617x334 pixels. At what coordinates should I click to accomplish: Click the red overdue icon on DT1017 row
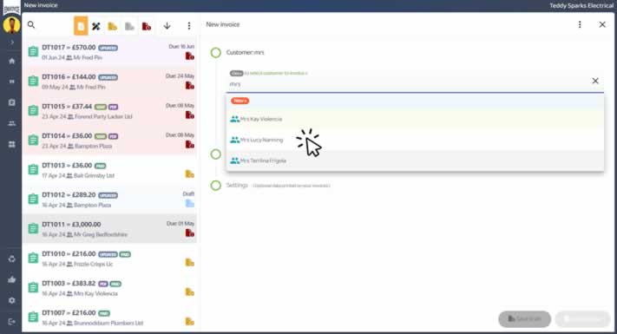190,56
